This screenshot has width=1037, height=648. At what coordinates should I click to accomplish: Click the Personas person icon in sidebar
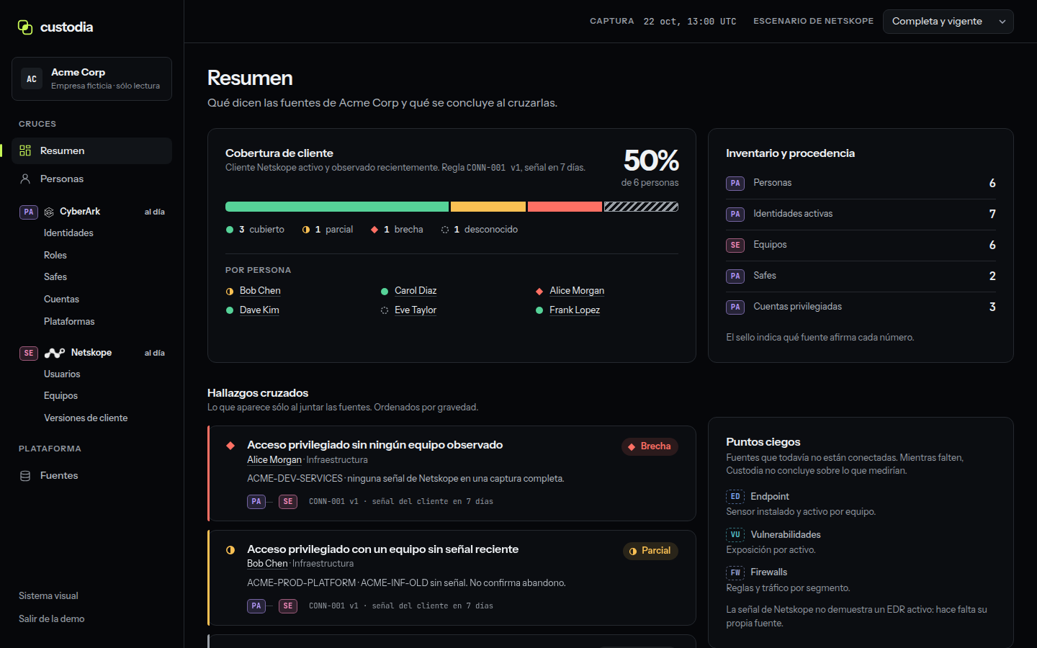click(25, 179)
